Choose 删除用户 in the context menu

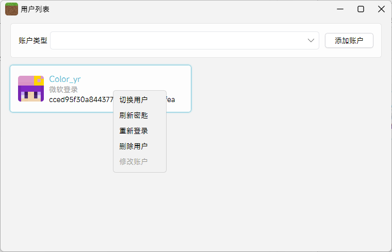pos(134,146)
